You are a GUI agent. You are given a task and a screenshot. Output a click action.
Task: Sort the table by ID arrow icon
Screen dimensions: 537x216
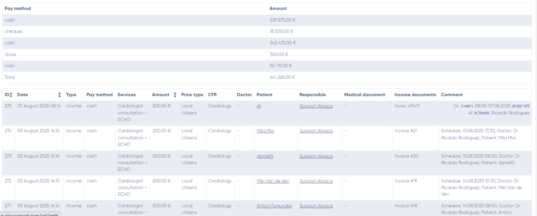tap(11, 95)
